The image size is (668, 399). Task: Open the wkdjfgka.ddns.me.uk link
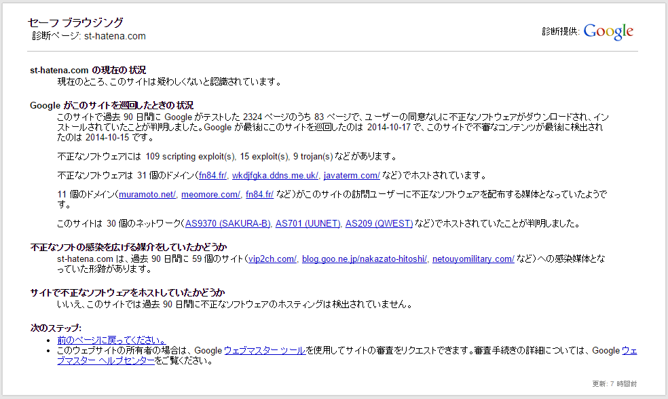(275, 176)
